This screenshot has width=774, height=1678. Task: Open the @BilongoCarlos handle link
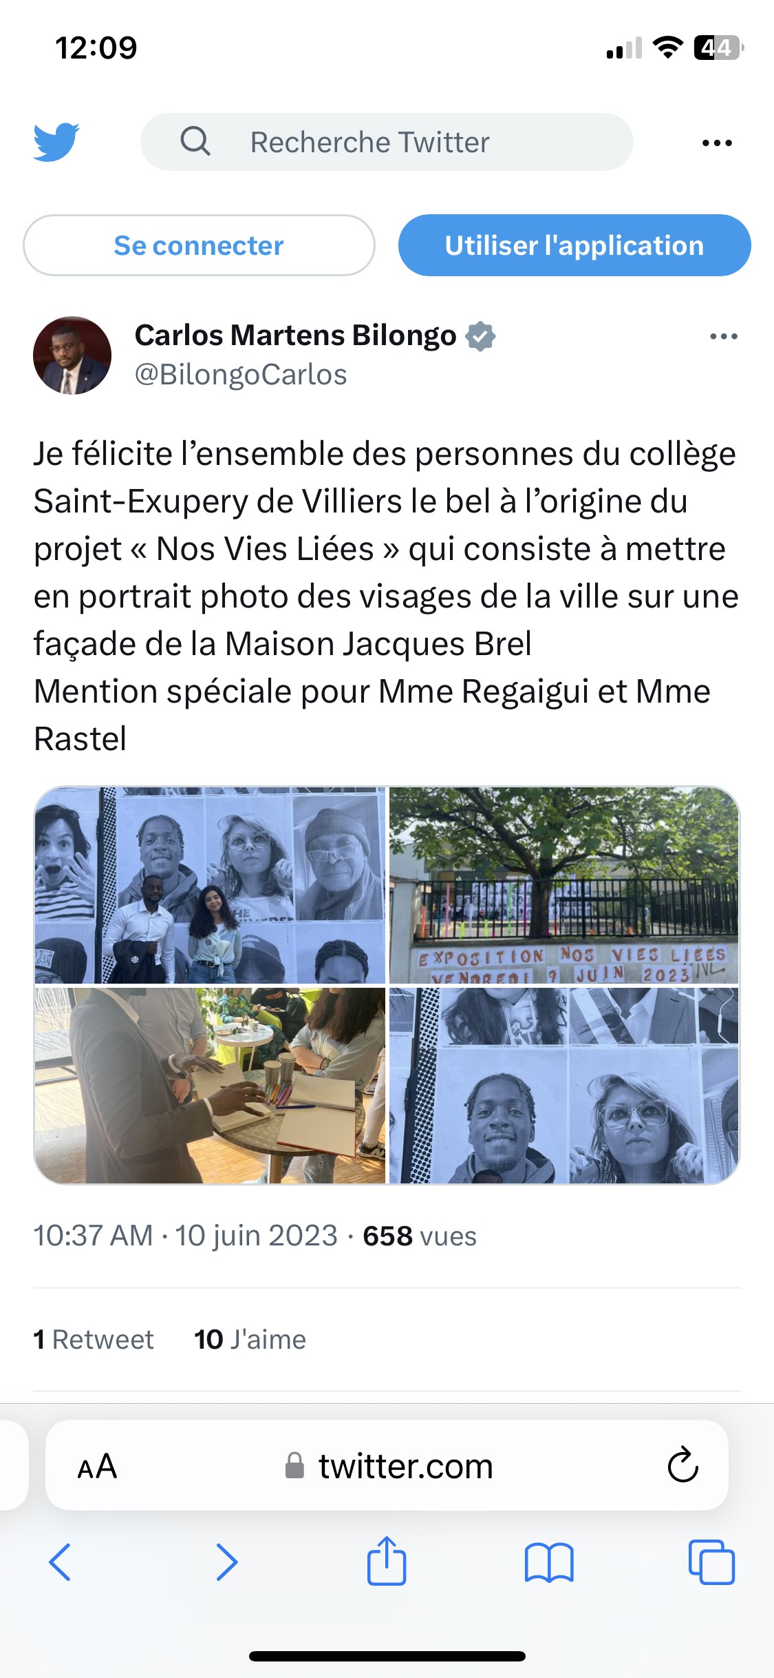pos(241,375)
